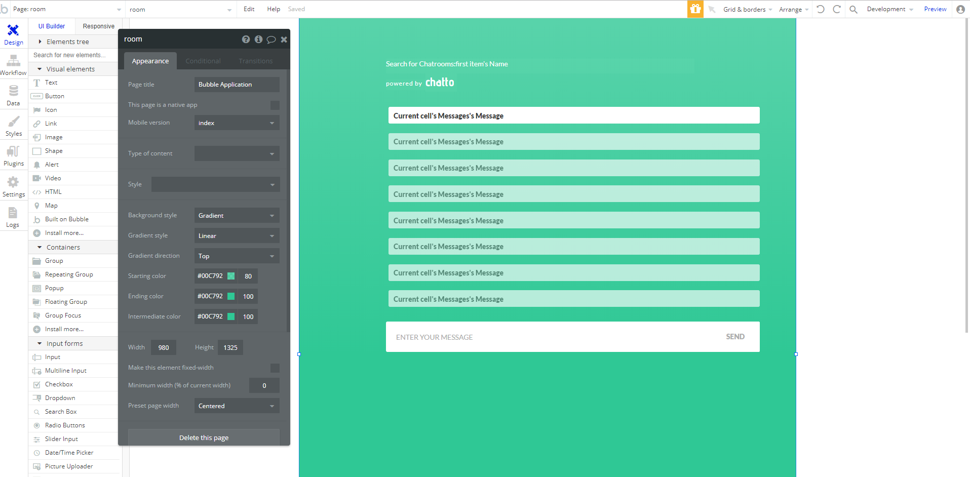Click the orange gift icon
Viewport: 970px width, 477px height.
pyautogui.click(x=695, y=9)
